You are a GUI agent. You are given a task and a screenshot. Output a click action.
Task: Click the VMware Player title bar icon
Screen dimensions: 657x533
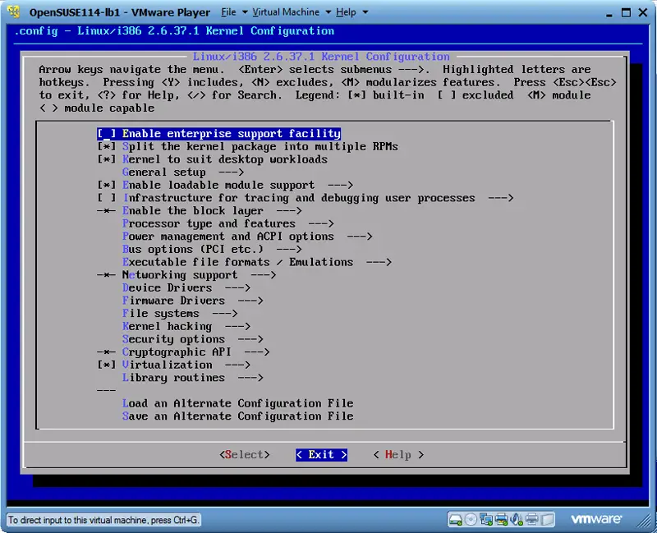tap(14, 12)
